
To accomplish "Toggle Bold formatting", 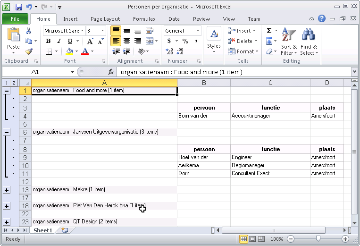I will point(48,41).
